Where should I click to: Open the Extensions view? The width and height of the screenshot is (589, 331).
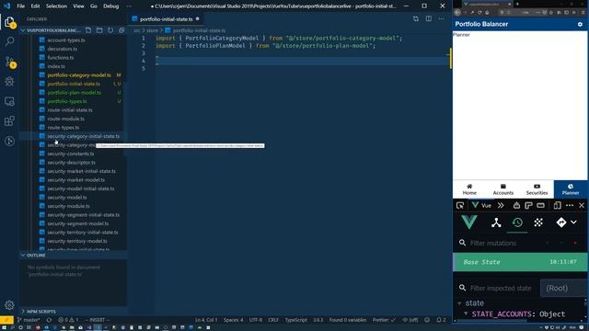[9, 121]
